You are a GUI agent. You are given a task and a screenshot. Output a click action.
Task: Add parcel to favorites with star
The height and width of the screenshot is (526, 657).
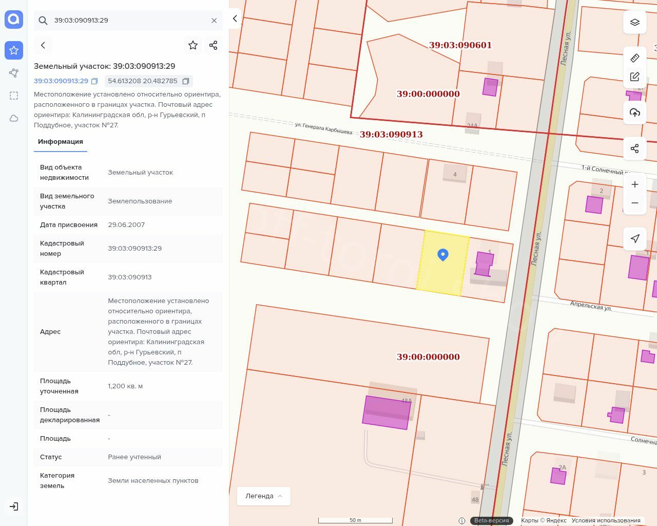(193, 45)
